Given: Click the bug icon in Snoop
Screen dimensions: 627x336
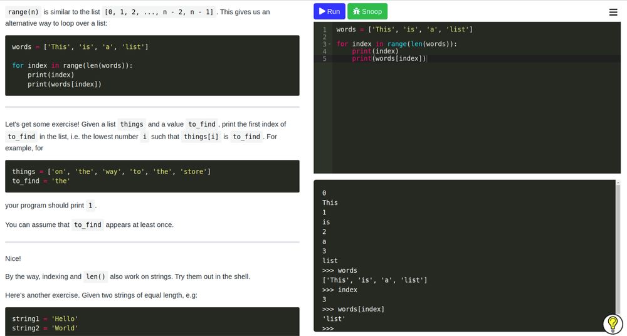Looking at the screenshot, I should (356, 11).
